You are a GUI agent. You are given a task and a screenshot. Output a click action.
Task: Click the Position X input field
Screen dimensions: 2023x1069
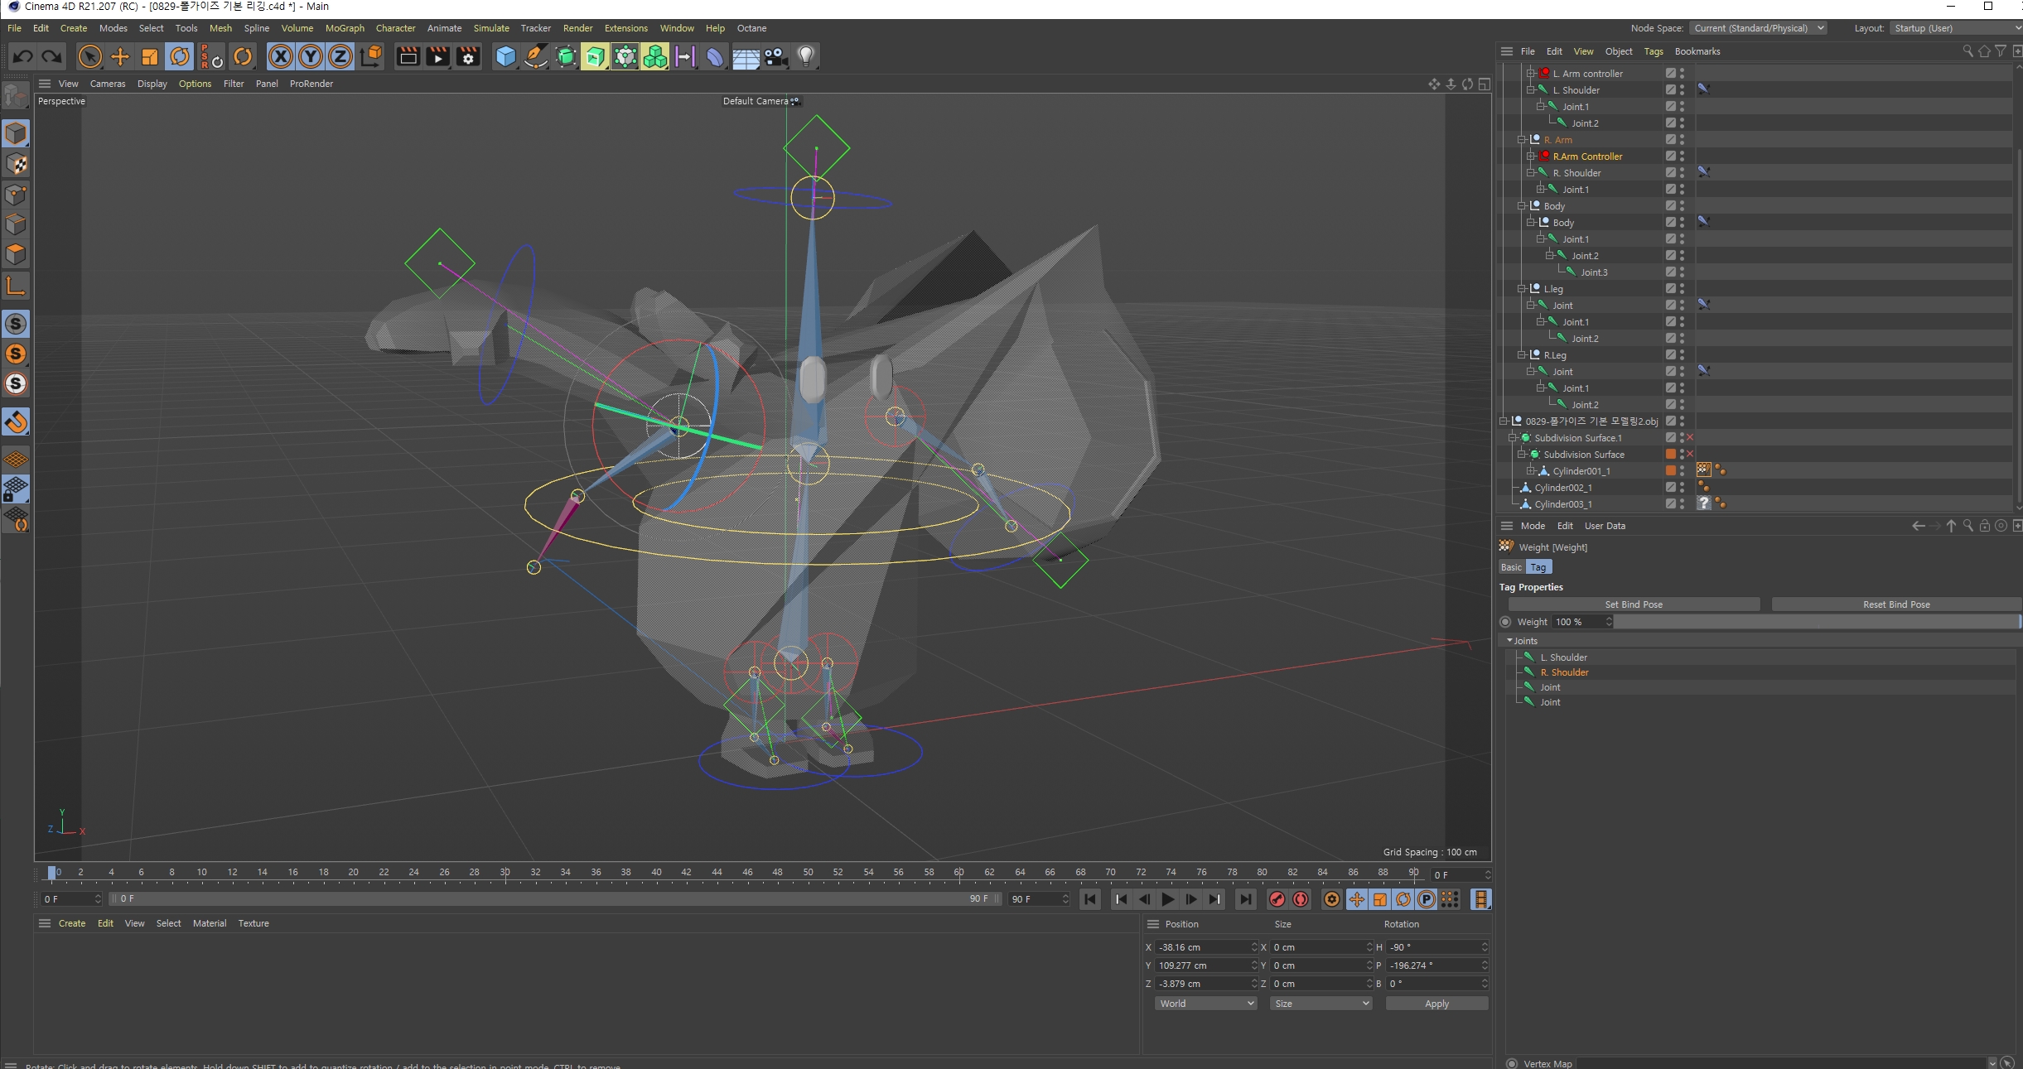pos(1205,947)
